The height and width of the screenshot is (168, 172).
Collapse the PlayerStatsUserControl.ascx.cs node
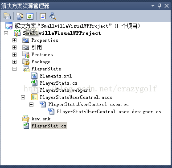click(31, 105)
